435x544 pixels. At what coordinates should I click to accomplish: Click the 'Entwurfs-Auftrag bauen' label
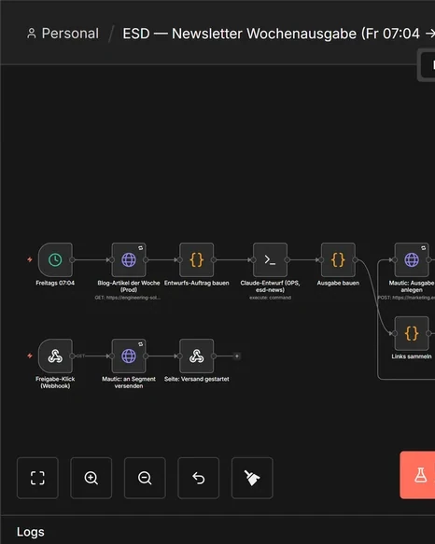[x=196, y=283]
